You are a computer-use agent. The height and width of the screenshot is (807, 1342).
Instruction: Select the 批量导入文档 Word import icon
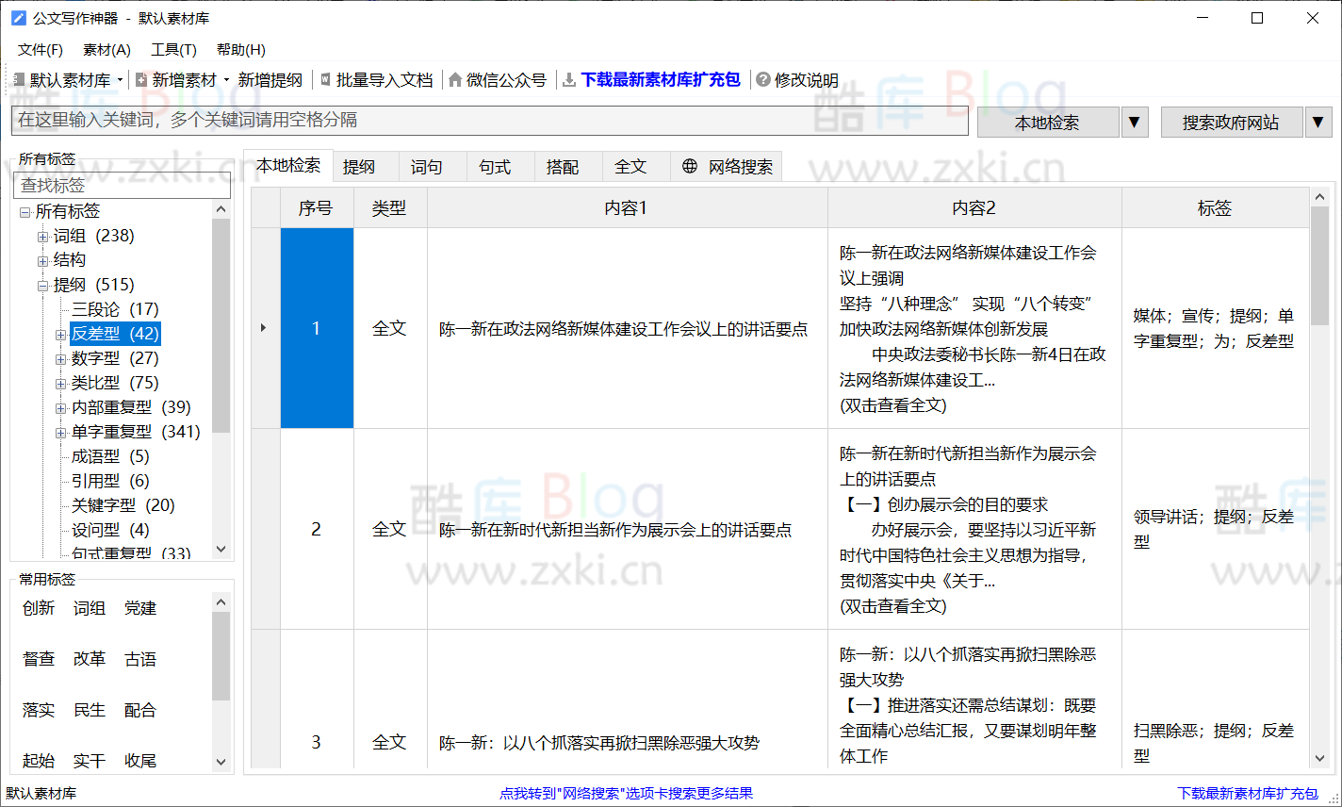(x=325, y=80)
